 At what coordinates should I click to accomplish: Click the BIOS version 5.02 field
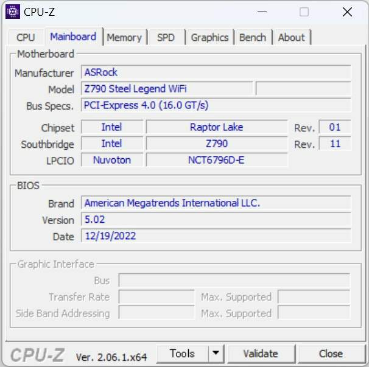click(x=216, y=219)
